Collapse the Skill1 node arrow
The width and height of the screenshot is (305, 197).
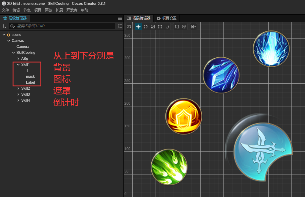(18, 65)
